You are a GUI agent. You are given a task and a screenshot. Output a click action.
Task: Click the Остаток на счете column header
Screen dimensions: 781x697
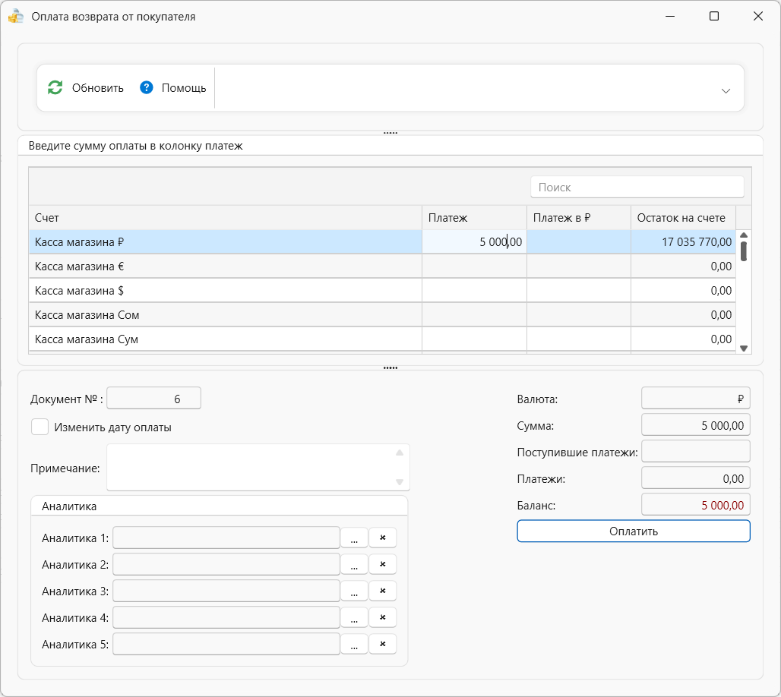coord(684,218)
